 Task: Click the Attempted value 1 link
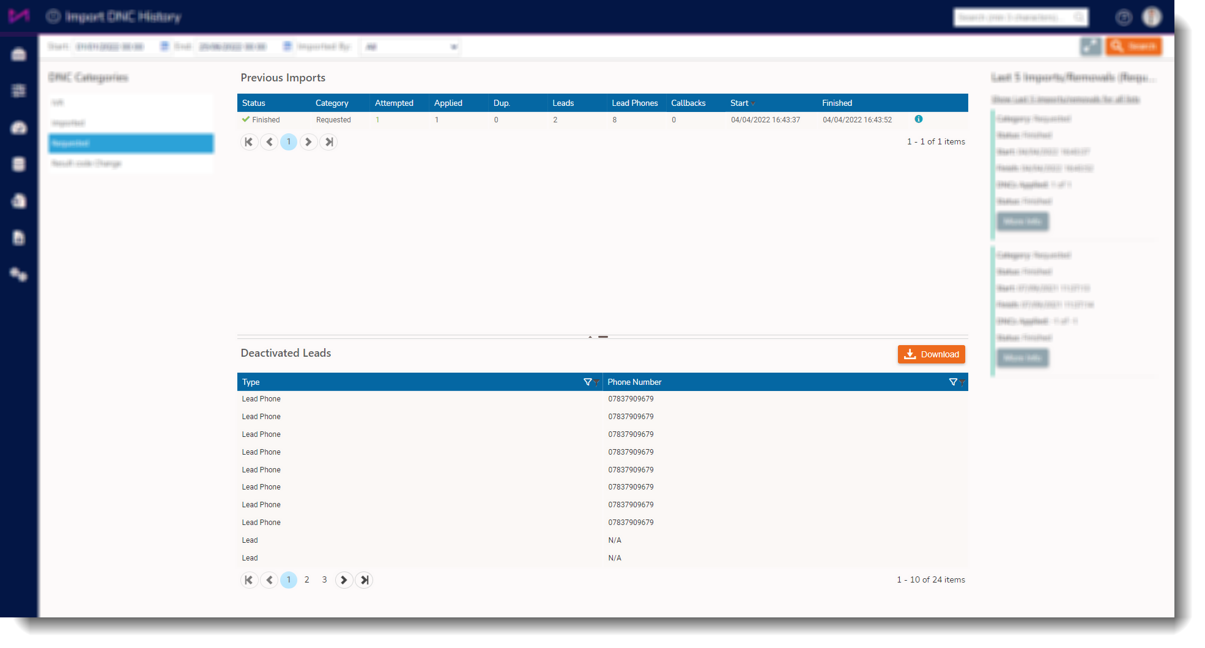coord(377,120)
